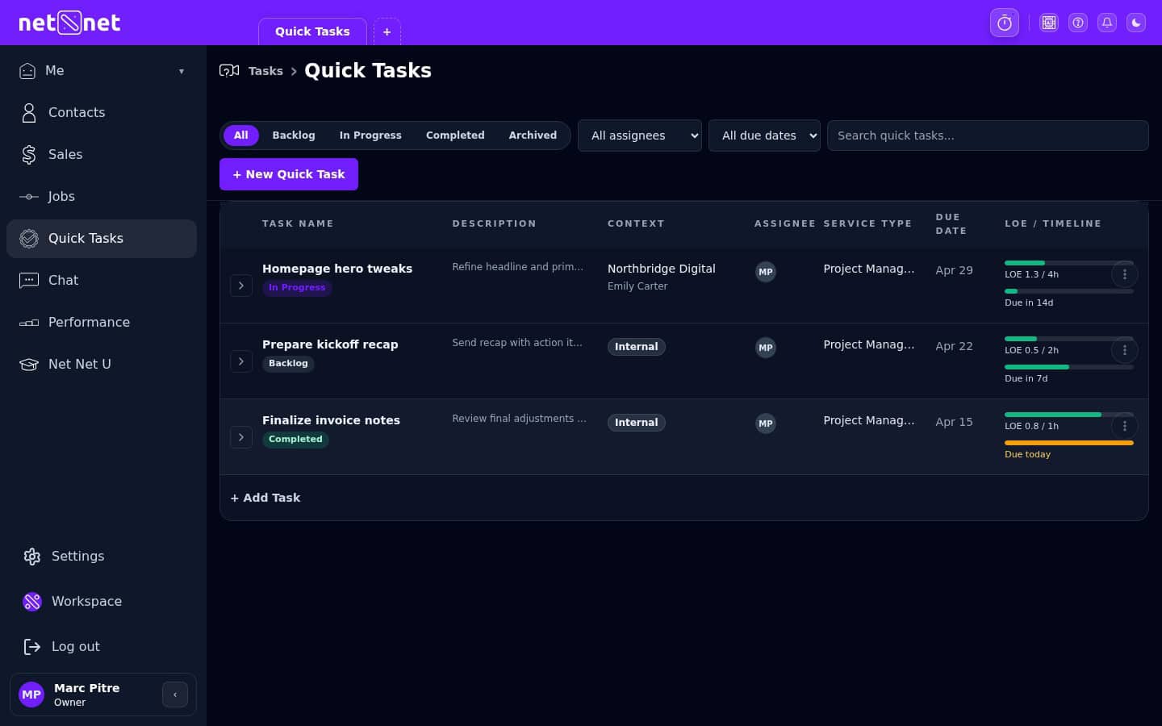Click LOE progress bar for Prepare kickoff recap
Image resolution: width=1162 pixels, height=726 pixels.
click(1057, 339)
